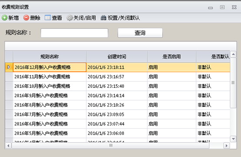
Task: Click the 删除 toolbar label
Action: pyautogui.click(x=35, y=18)
